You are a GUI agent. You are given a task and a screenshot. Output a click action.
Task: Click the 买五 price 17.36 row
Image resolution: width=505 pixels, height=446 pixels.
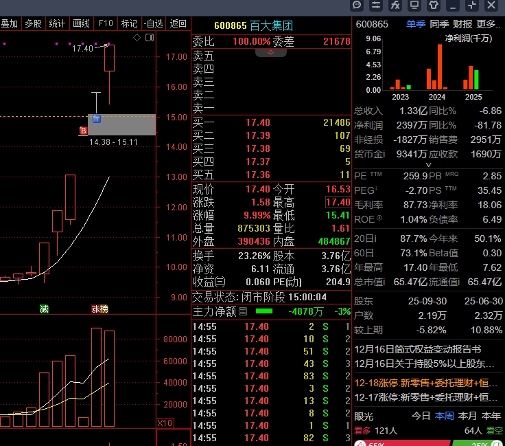pyautogui.click(x=271, y=175)
